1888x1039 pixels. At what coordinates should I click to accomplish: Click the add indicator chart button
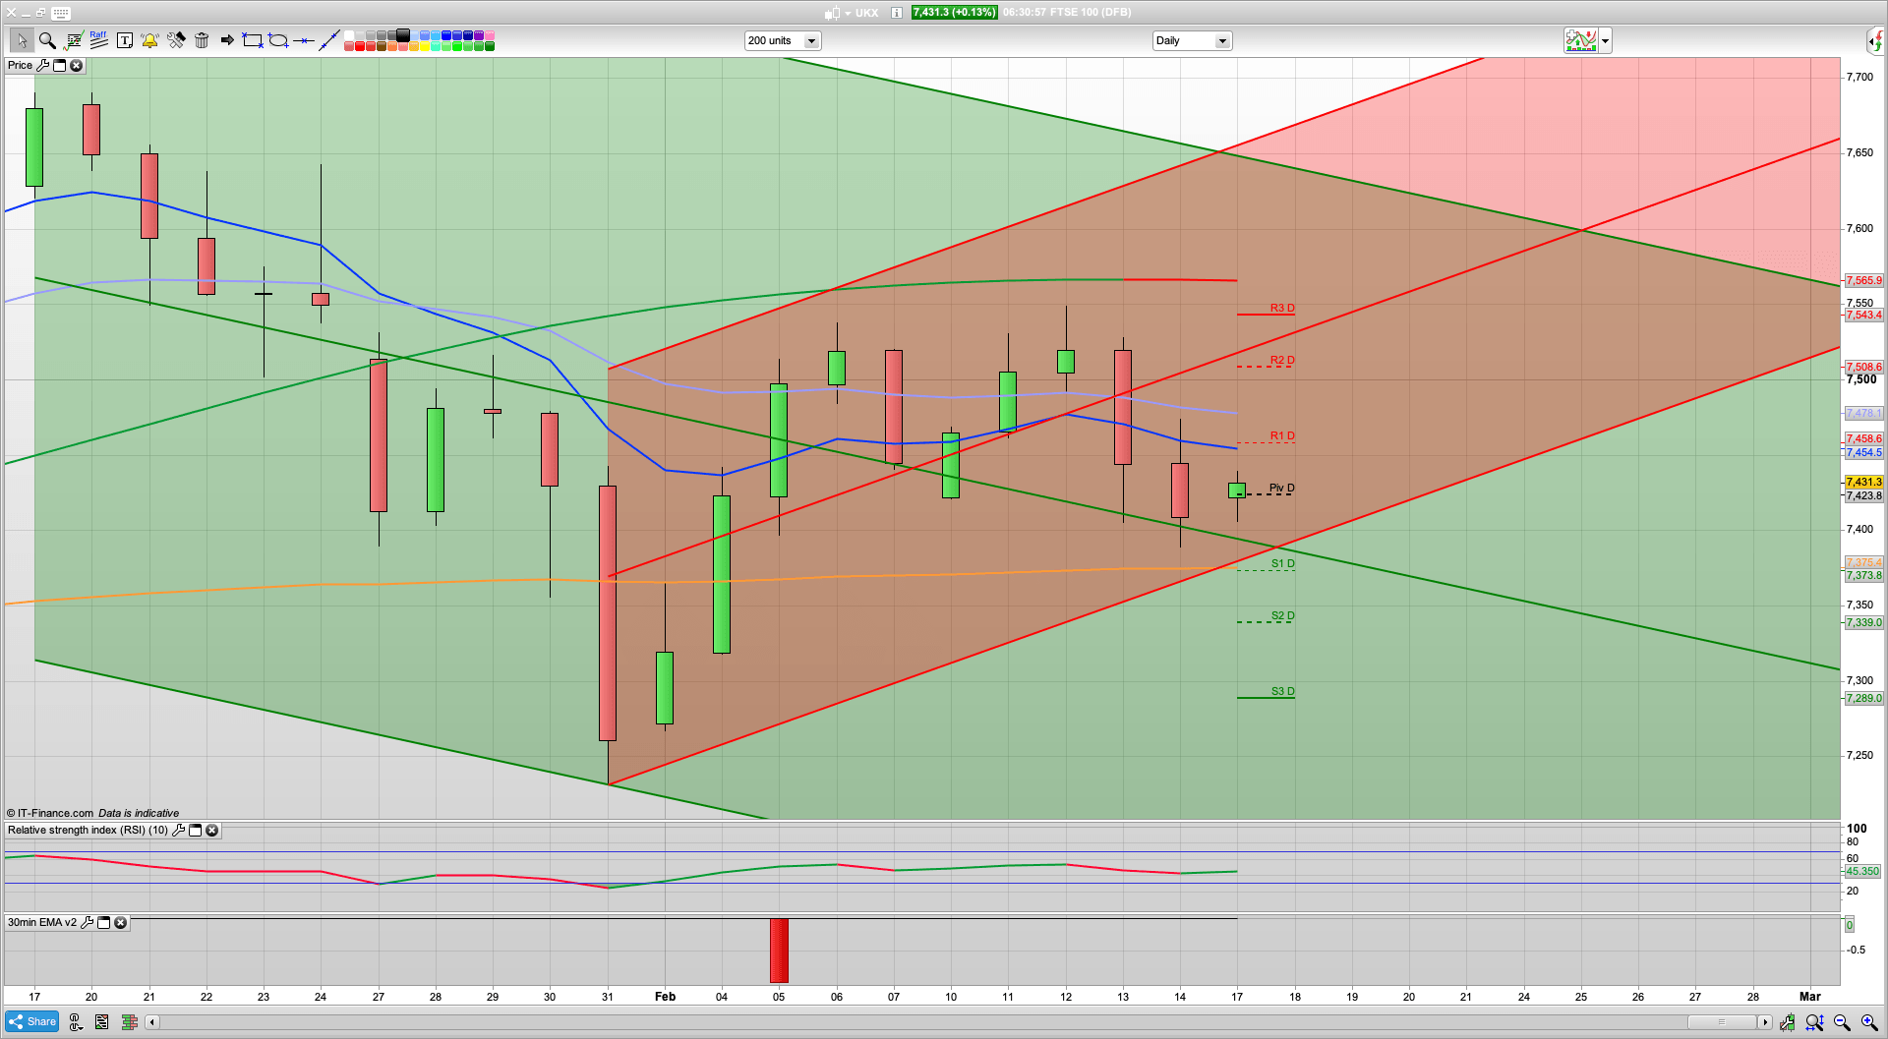1580,41
